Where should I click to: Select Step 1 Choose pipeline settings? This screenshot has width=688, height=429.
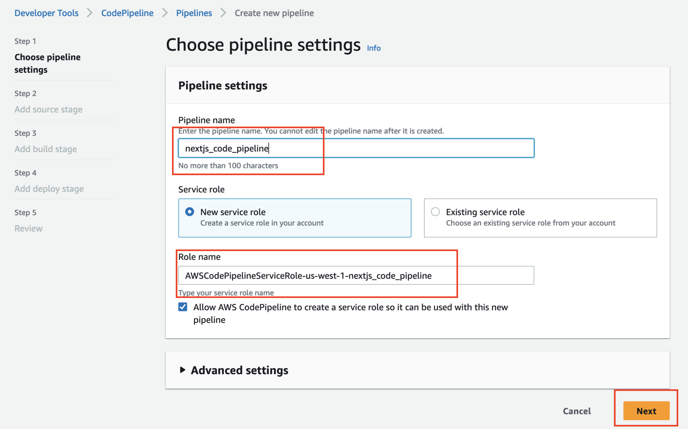(47, 63)
